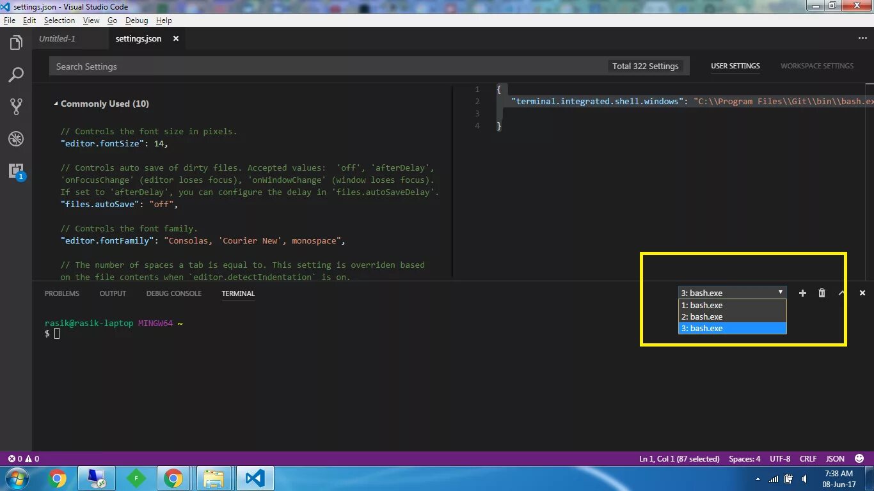Select 2: bash.exe terminal
This screenshot has height=491, width=874.
pyautogui.click(x=732, y=316)
